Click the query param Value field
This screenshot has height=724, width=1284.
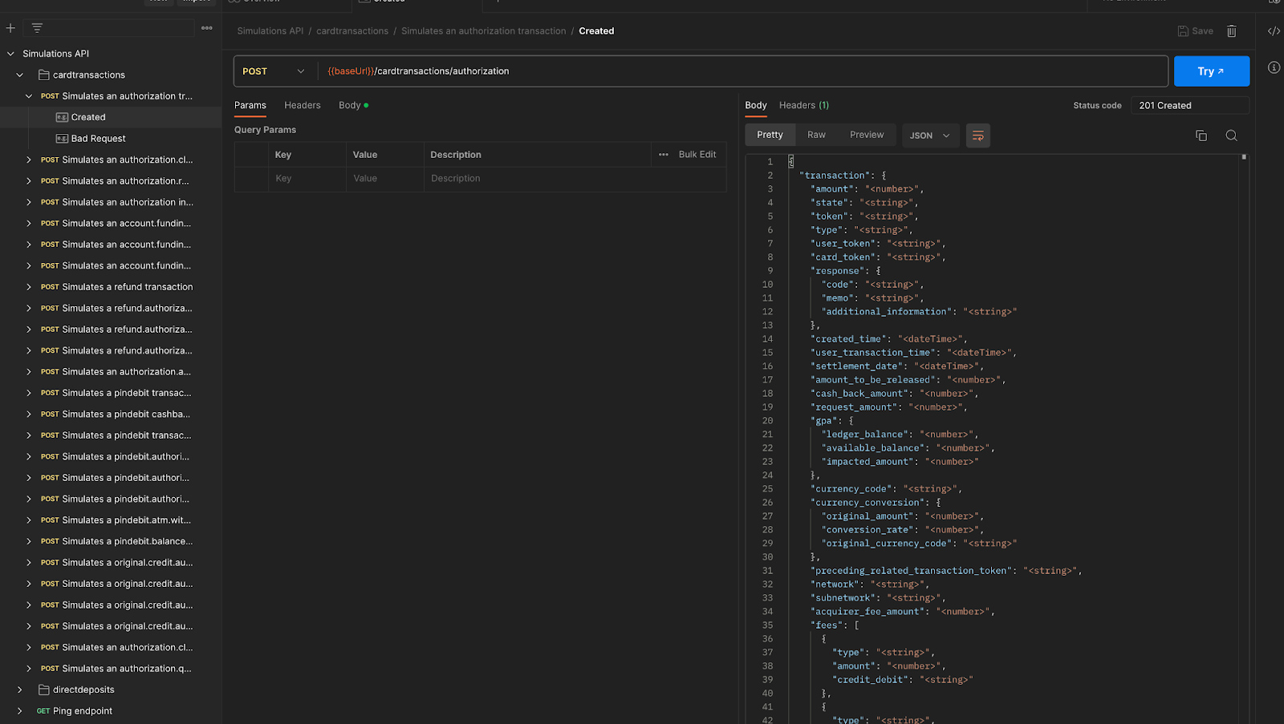click(385, 179)
